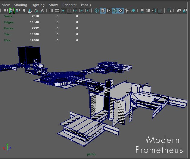
Task: Collapse toolbar section handle left of Isolate Select
Action: pos(164,11)
